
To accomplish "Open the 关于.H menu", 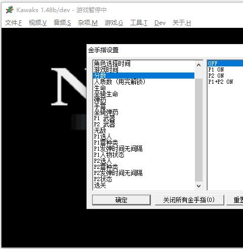I will [x=182, y=23].
